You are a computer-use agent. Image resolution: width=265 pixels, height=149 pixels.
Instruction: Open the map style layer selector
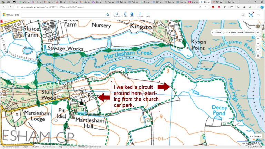point(258,26)
